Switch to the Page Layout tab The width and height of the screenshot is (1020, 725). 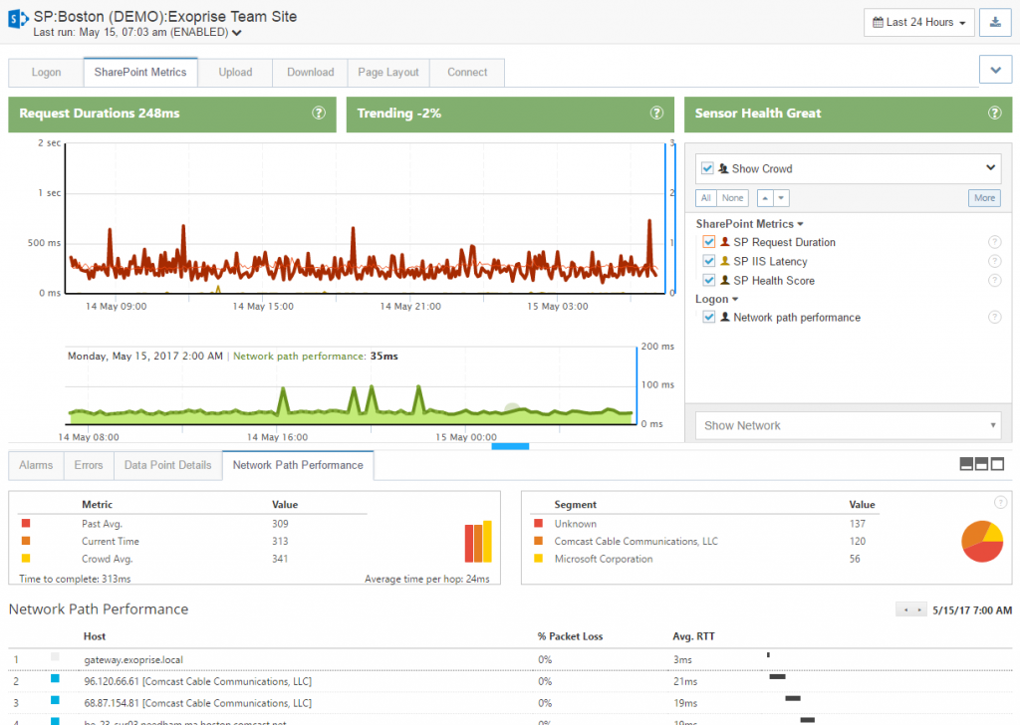pyautogui.click(x=388, y=73)
